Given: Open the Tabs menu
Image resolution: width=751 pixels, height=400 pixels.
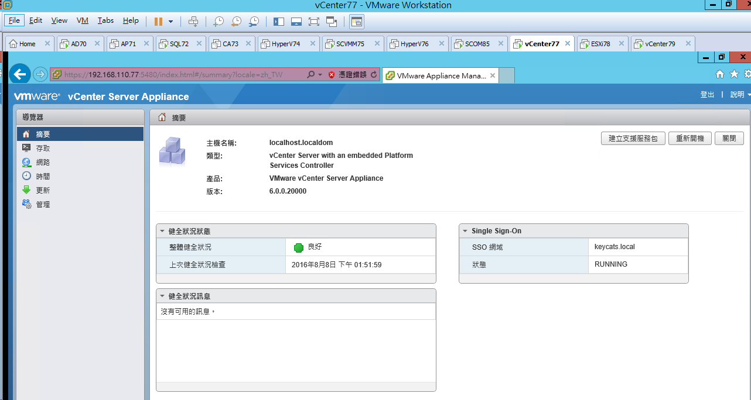Looking at the screenshot, I should pos(105,20).
